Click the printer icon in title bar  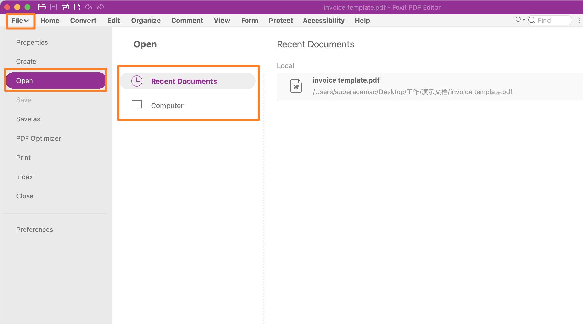coord(65,7)
